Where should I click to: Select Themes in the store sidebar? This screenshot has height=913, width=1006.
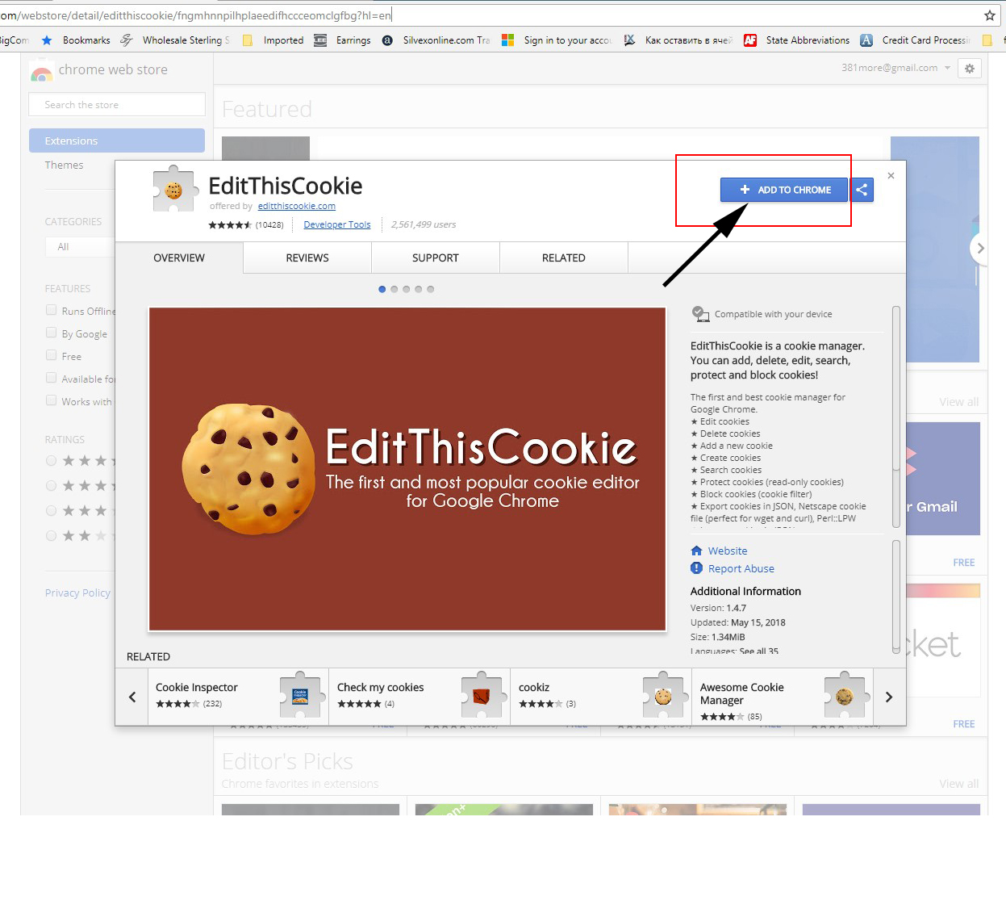[65, 165]
